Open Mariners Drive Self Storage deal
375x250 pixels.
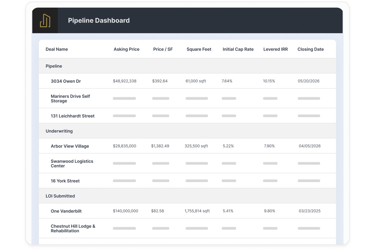(x=70, y=99)
